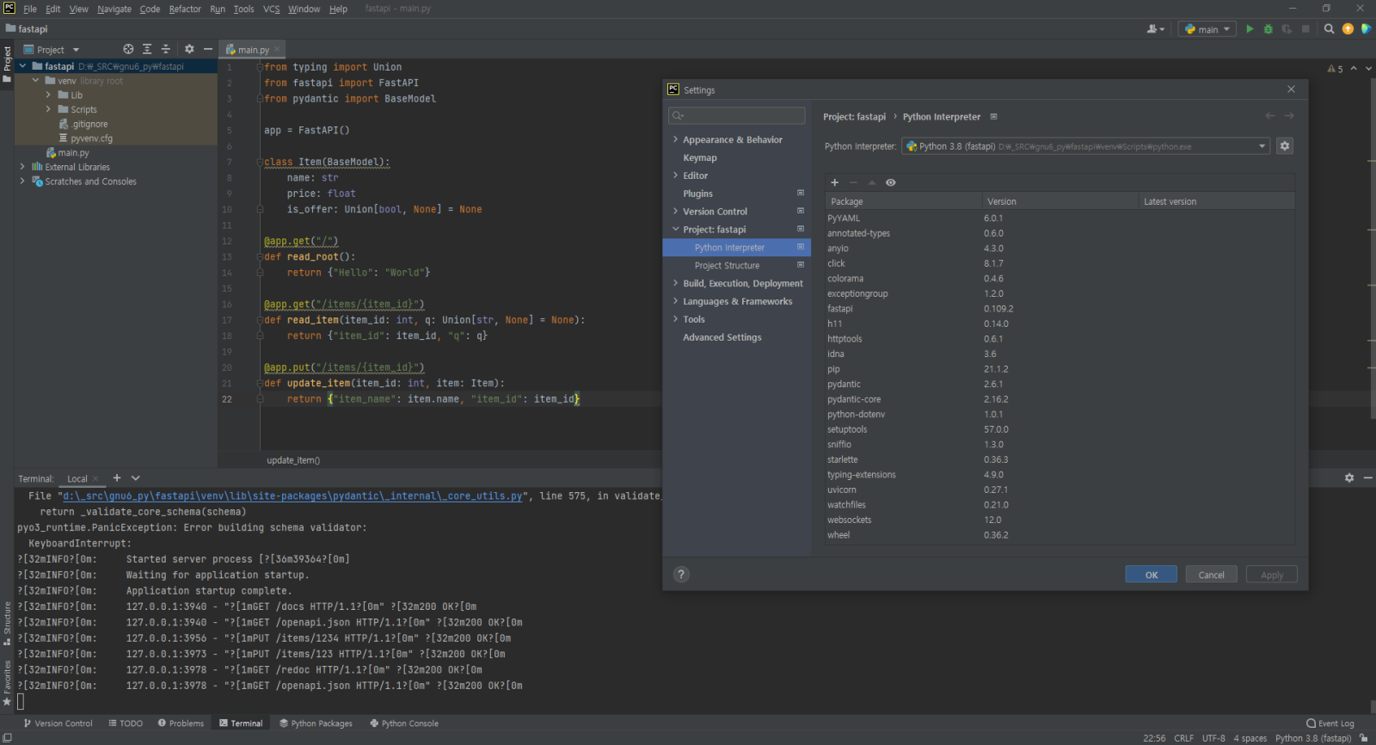Image resolution: width=1376 pixels, height=745 pixels.
Task: Open the 'main' run configuration dropdown
Action: [1207, 29]
